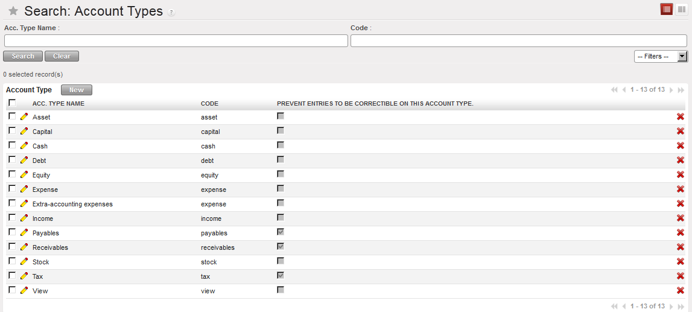Open the Filters dropdown
Viewport: 692px width, 312px height.
[661, 56]
